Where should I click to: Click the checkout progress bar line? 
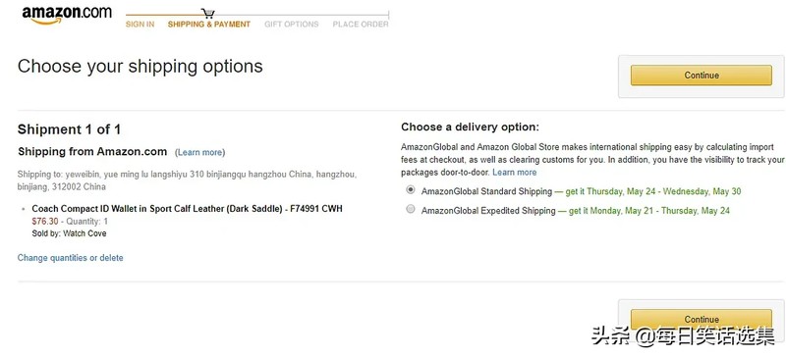pos(257,15)
